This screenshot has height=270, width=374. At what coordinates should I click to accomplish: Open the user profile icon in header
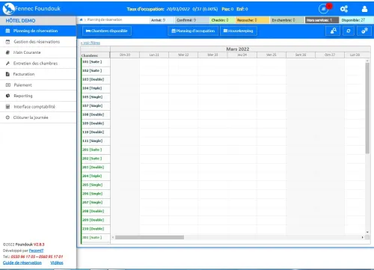(x=364, y=9)
